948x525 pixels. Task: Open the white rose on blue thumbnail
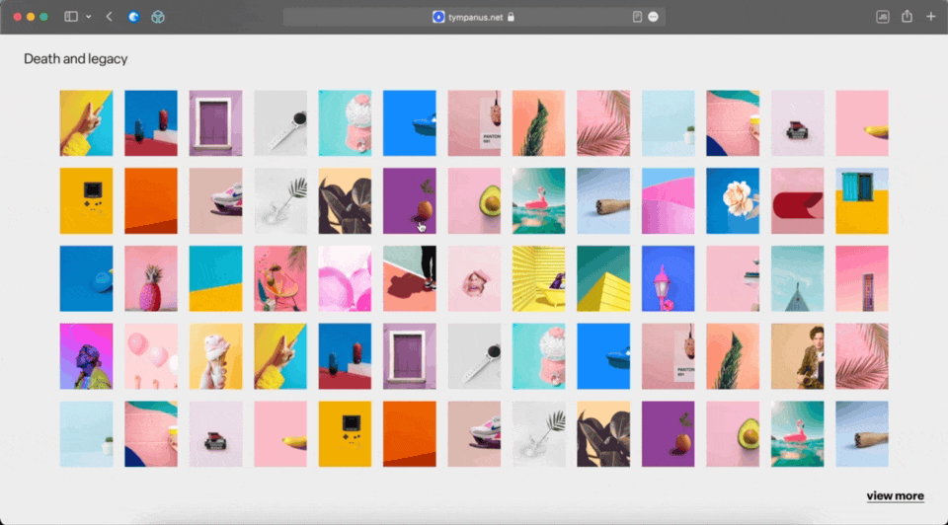(733, 200)
